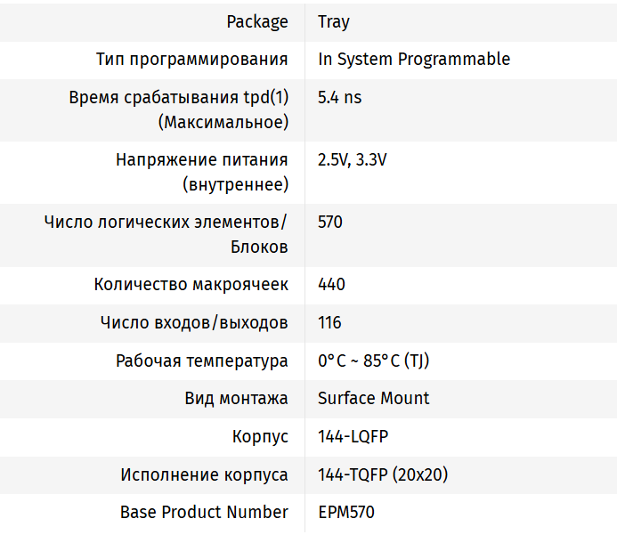617x543 pixels.
Task: Click the Количество макроячеек label
Action: pos(191,285)
